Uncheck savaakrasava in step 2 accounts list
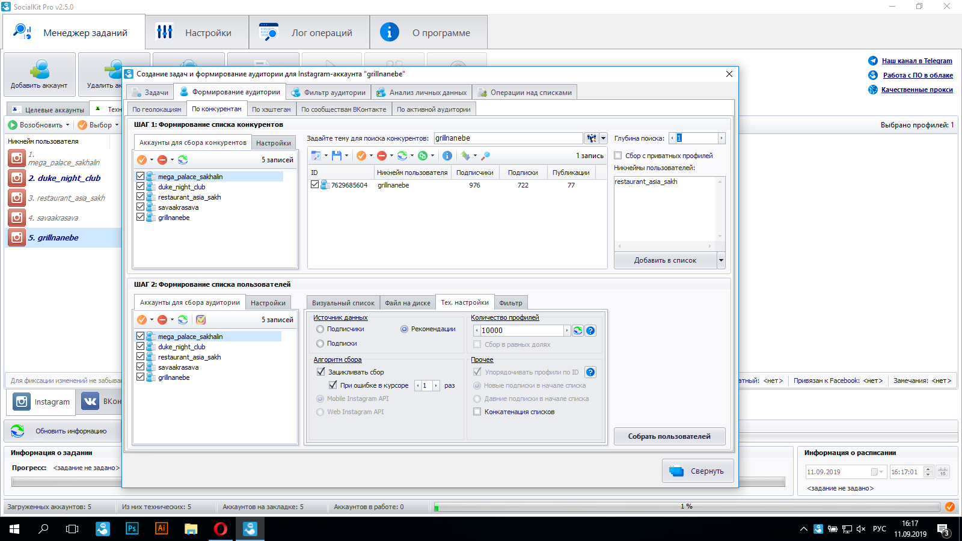The height and width of the screenshot is (541, 962). tap(141, 367)
